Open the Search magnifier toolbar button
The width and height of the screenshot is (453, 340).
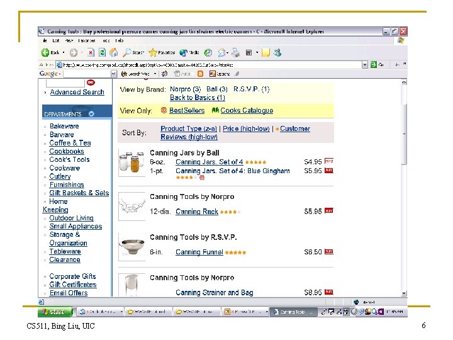(133, 52)
